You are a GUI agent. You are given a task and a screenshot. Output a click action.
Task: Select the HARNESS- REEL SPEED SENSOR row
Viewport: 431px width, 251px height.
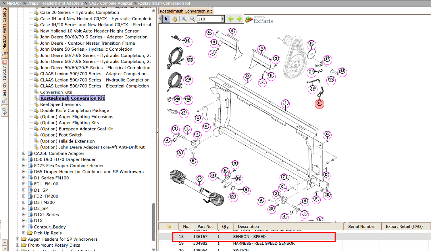(x=295, y=244)
